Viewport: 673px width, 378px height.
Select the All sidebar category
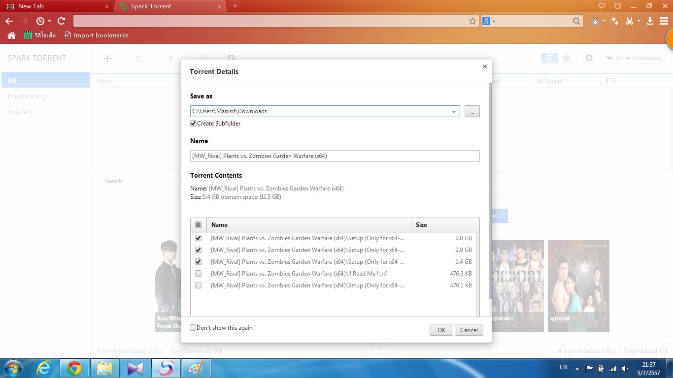click(45, 80)
